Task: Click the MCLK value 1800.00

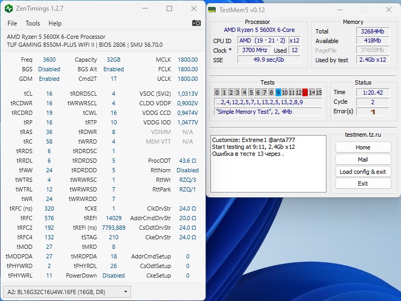Action: 187,60
